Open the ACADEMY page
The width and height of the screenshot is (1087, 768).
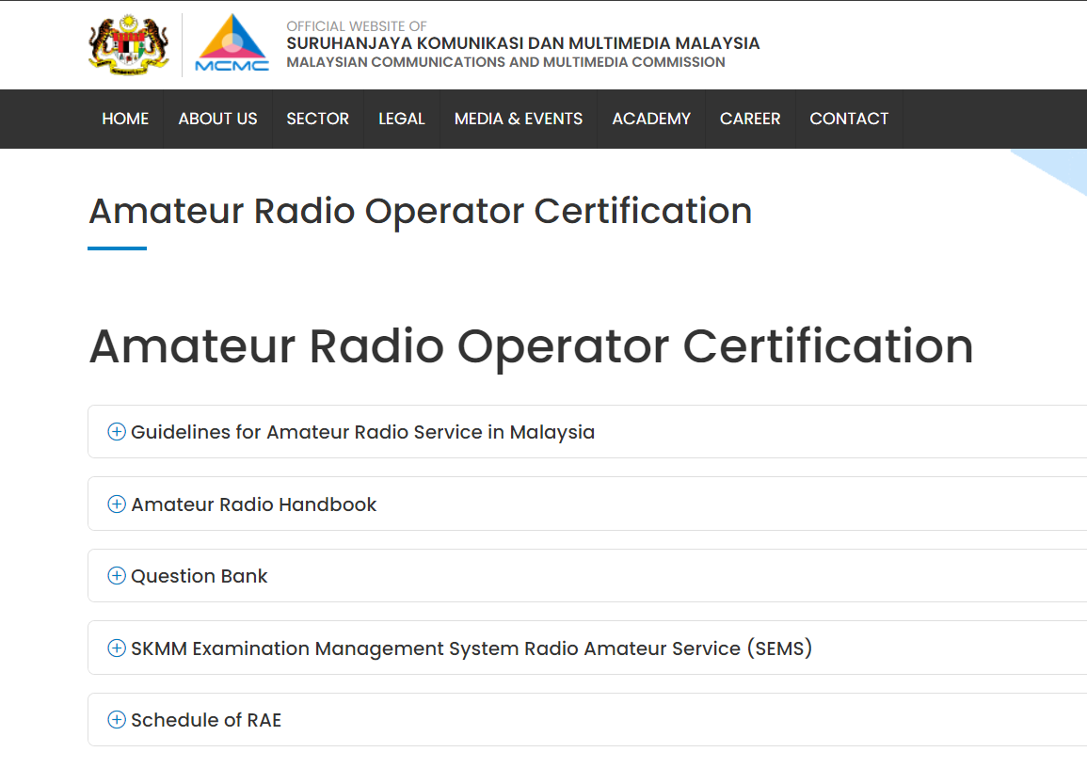click(651, 119)
